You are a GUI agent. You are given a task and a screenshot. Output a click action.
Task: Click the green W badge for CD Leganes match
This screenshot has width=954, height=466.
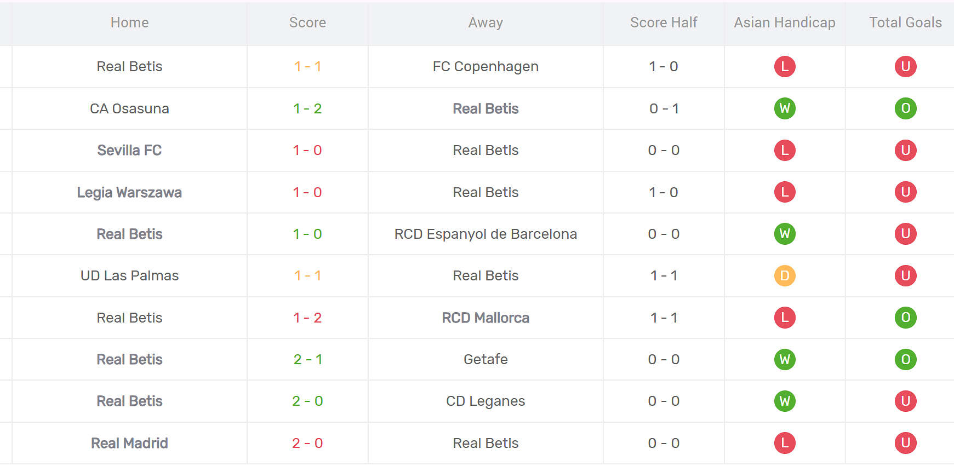[x=785, y=401]
